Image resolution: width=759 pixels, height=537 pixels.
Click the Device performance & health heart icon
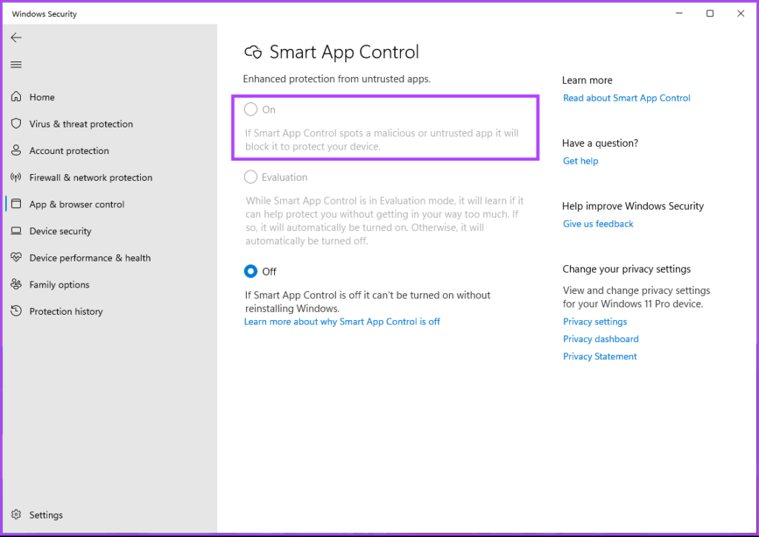(x=16, y=258)
